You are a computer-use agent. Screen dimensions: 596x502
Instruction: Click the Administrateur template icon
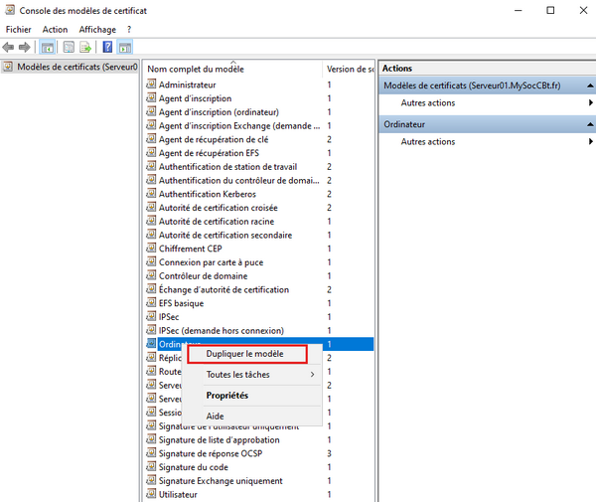(x=151, y=84)
